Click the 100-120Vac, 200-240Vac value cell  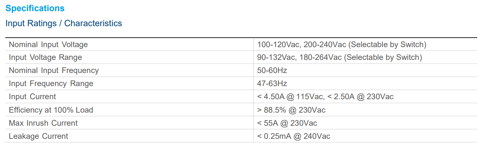pyautogui.click(x=341, y=45)
